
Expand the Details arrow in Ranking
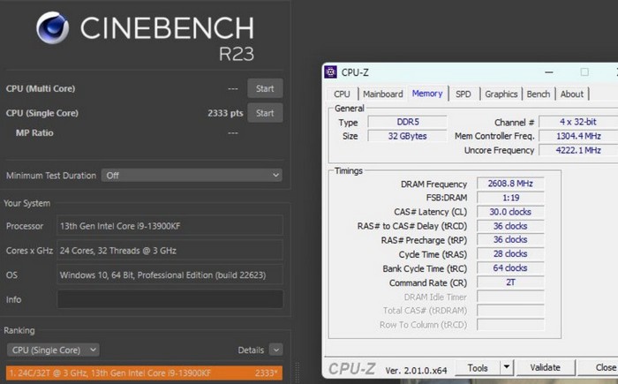275,350
